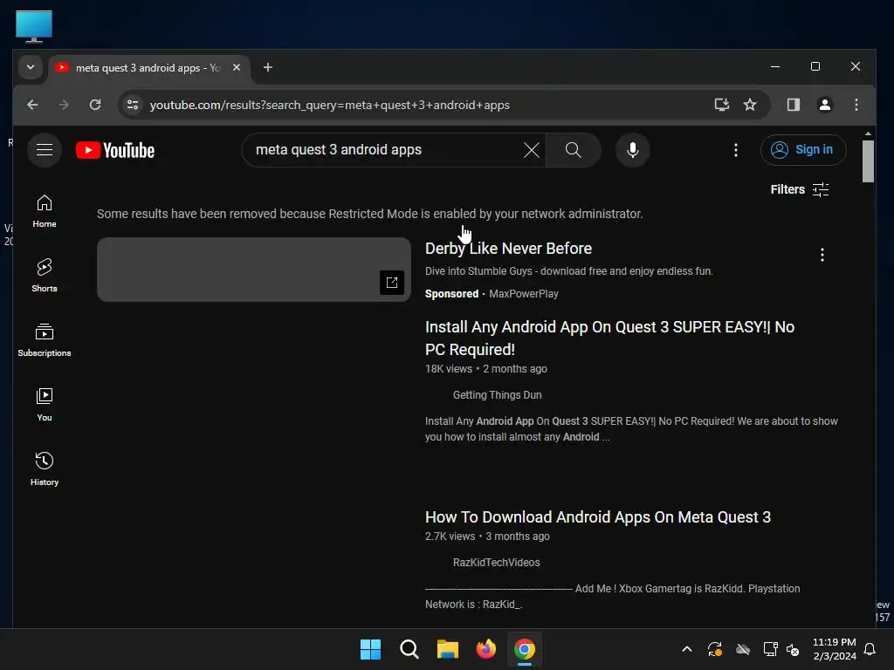Viewport: 894px width, 670px height.
Task: Click the sponsored ad thumbnail placeholder
Action: (x=254, y=270)
